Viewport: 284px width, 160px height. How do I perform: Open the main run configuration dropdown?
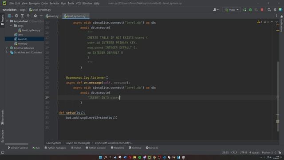(x=232, y=10)
